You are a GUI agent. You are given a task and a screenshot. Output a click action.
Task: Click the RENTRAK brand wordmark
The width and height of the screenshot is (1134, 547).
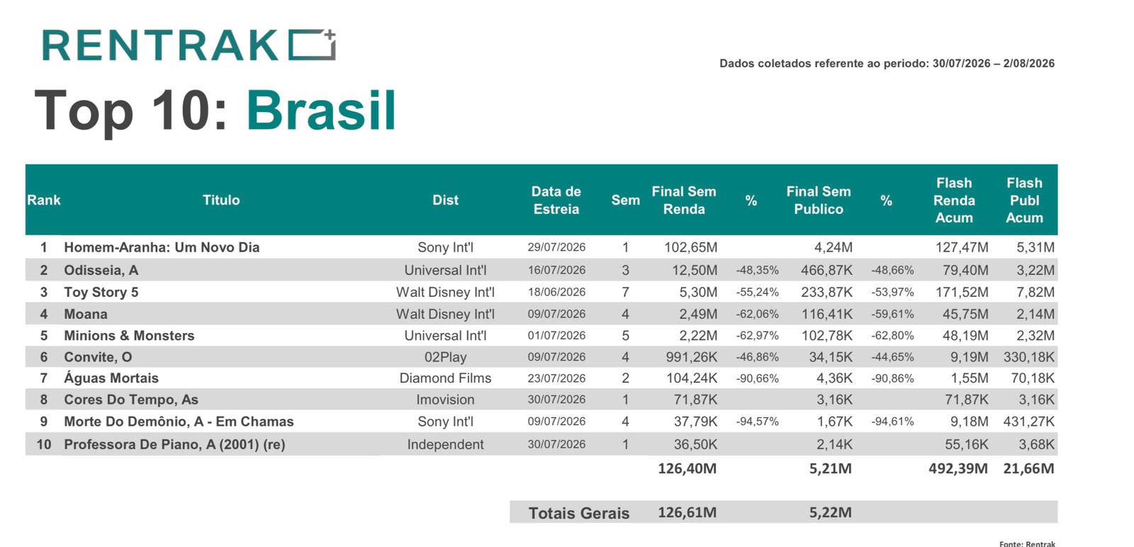[160, 46]
